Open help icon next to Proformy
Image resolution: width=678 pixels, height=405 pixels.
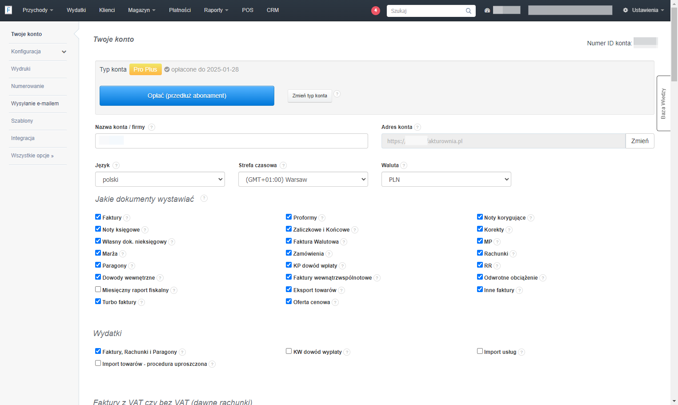(x=322, y=218)
